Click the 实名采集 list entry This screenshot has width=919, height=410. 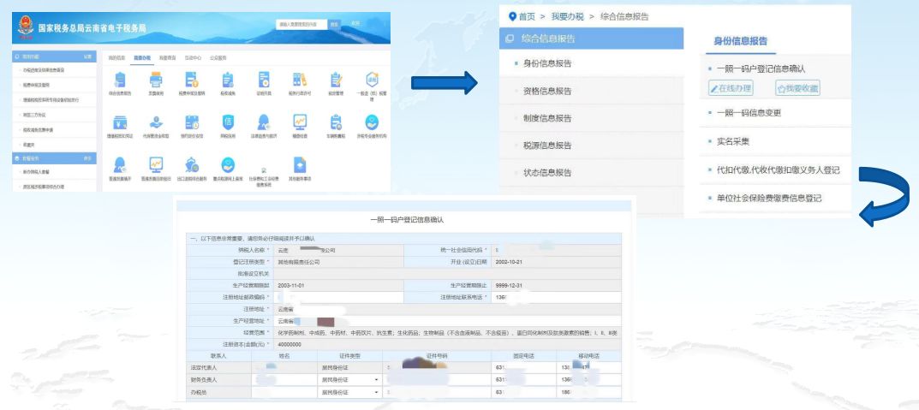(732, 142)
